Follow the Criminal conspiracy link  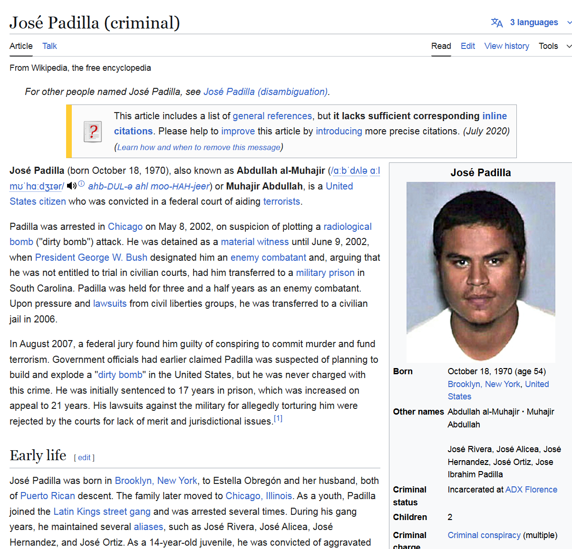[484, 535]
